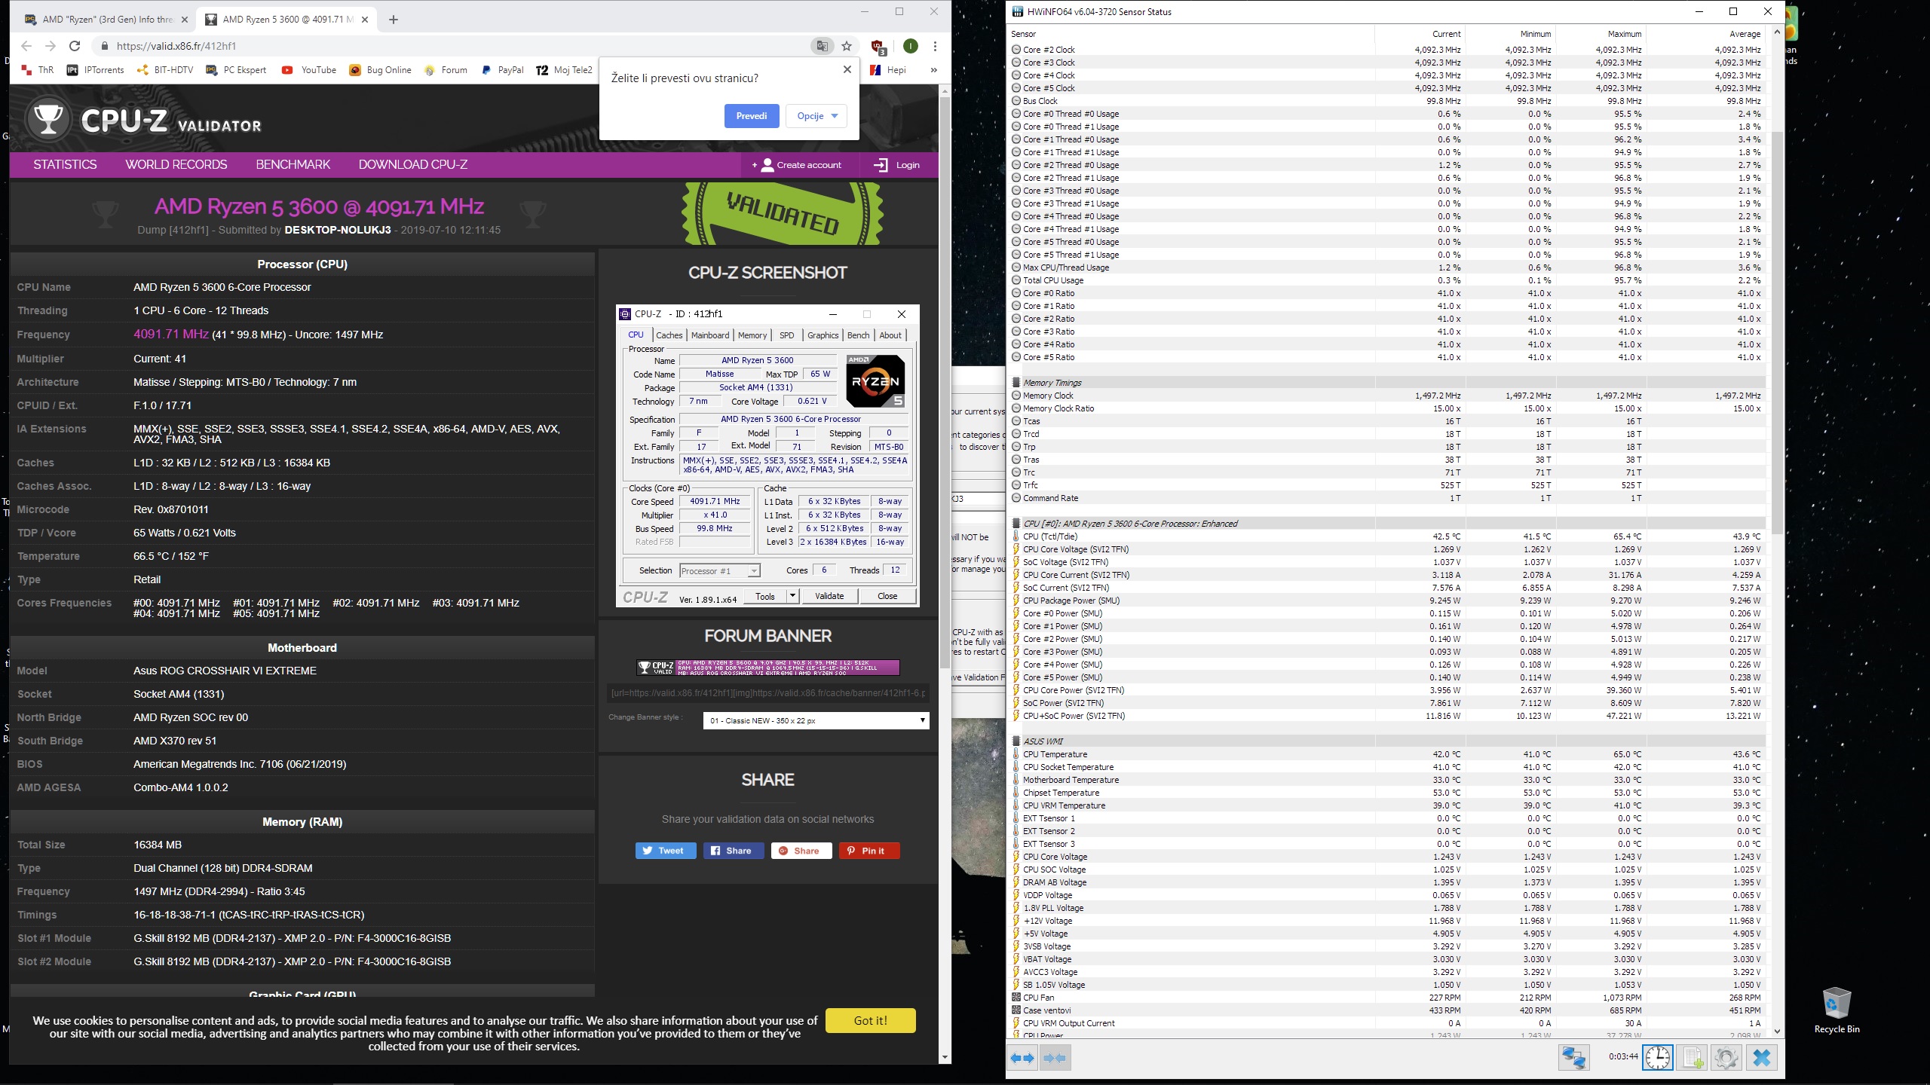This screenshot has height=1085, width=1930.
Task: Open HWiNFO sensor settings gear
Action: [1726, 1058]
